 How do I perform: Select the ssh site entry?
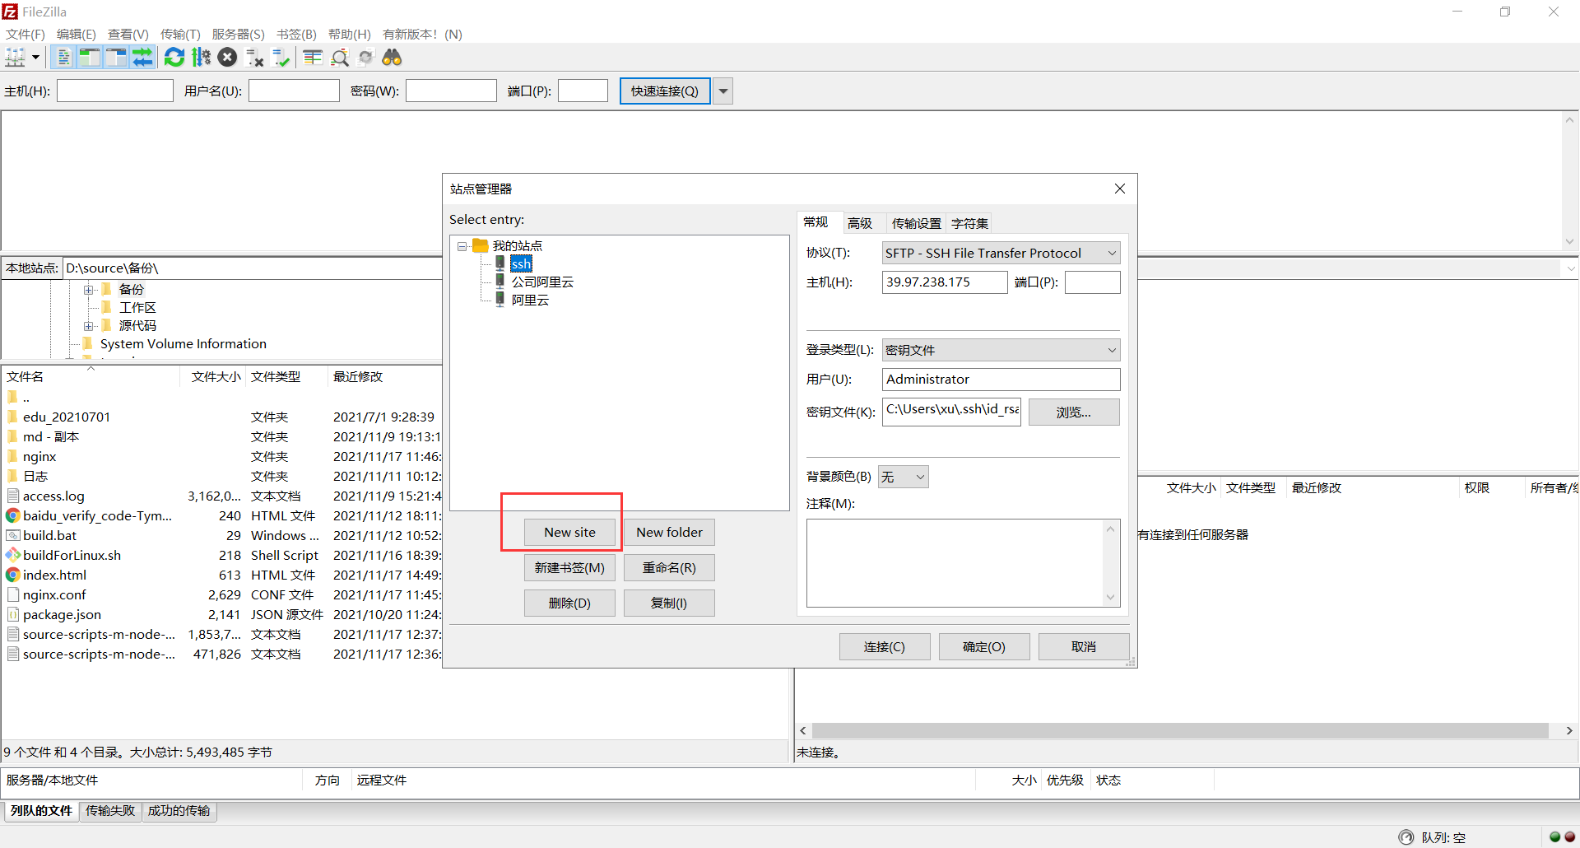(x=521, y=264)
